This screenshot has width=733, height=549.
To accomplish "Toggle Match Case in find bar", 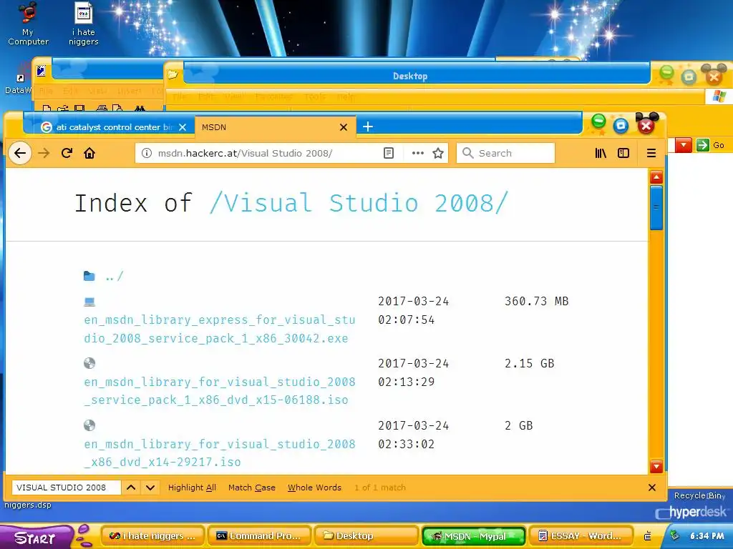I will (x=251, y=488).
